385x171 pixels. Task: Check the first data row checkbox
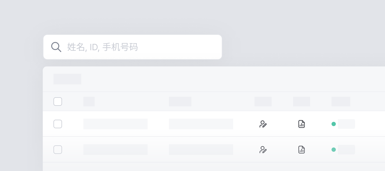point(58,124)
